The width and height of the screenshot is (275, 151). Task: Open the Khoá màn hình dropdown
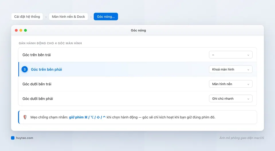pos(231,69)
